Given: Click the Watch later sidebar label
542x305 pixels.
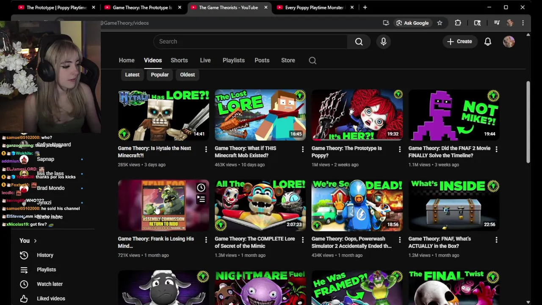Looking at the screenshot, I should tap(50, 284).
